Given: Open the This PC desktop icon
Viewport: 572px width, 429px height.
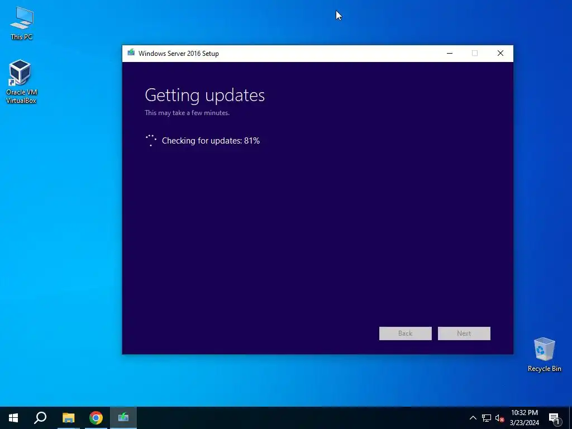Looking at the screenshot, I should [22, 23].
